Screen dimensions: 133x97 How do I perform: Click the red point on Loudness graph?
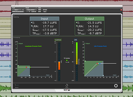pos(26,67)
